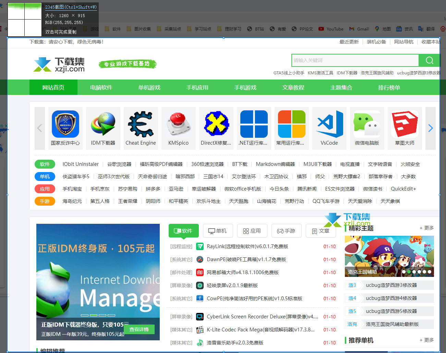Screen dimensions: 446x353
Task: Open the Cheat Engine icon
Action: tap(141, 124)
